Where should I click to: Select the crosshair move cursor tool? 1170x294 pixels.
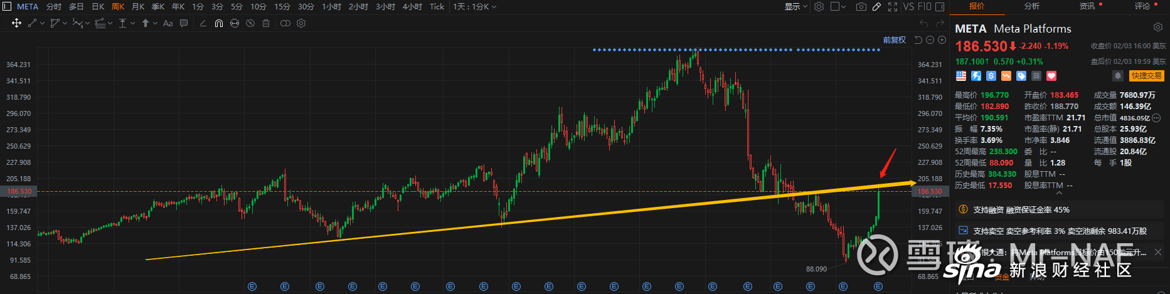point(16,23)
